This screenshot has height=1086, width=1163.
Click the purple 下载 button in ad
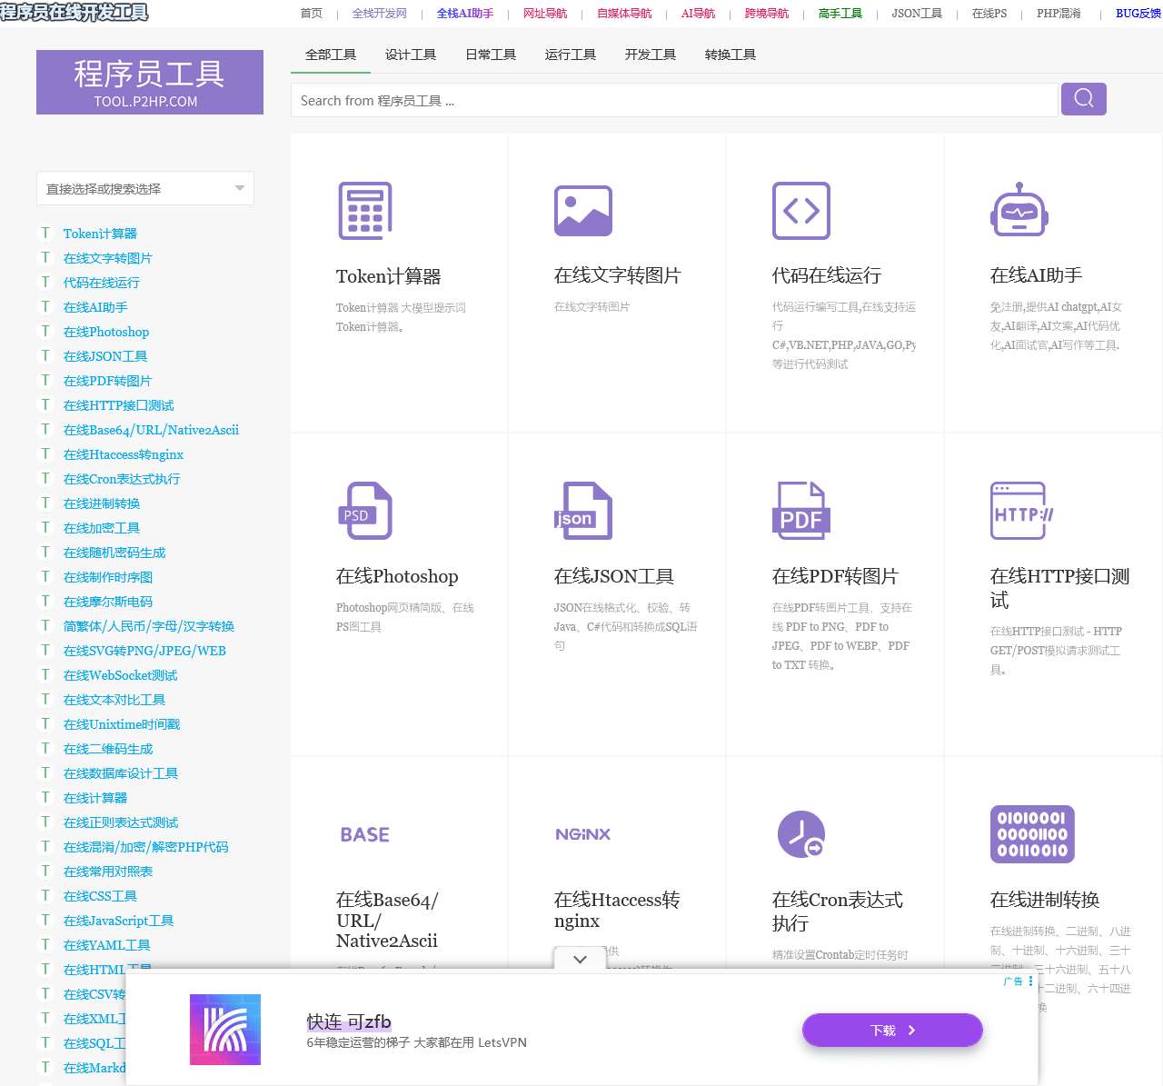click(x=892, y=1031)
